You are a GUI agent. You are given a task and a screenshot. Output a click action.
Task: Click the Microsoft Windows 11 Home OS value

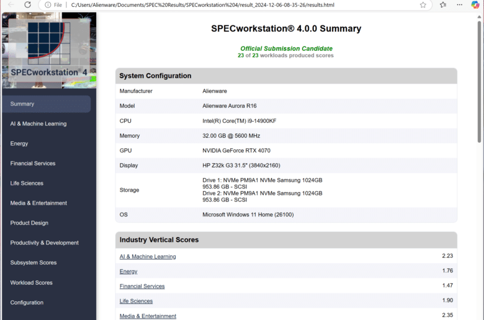(x=248, y=215)
